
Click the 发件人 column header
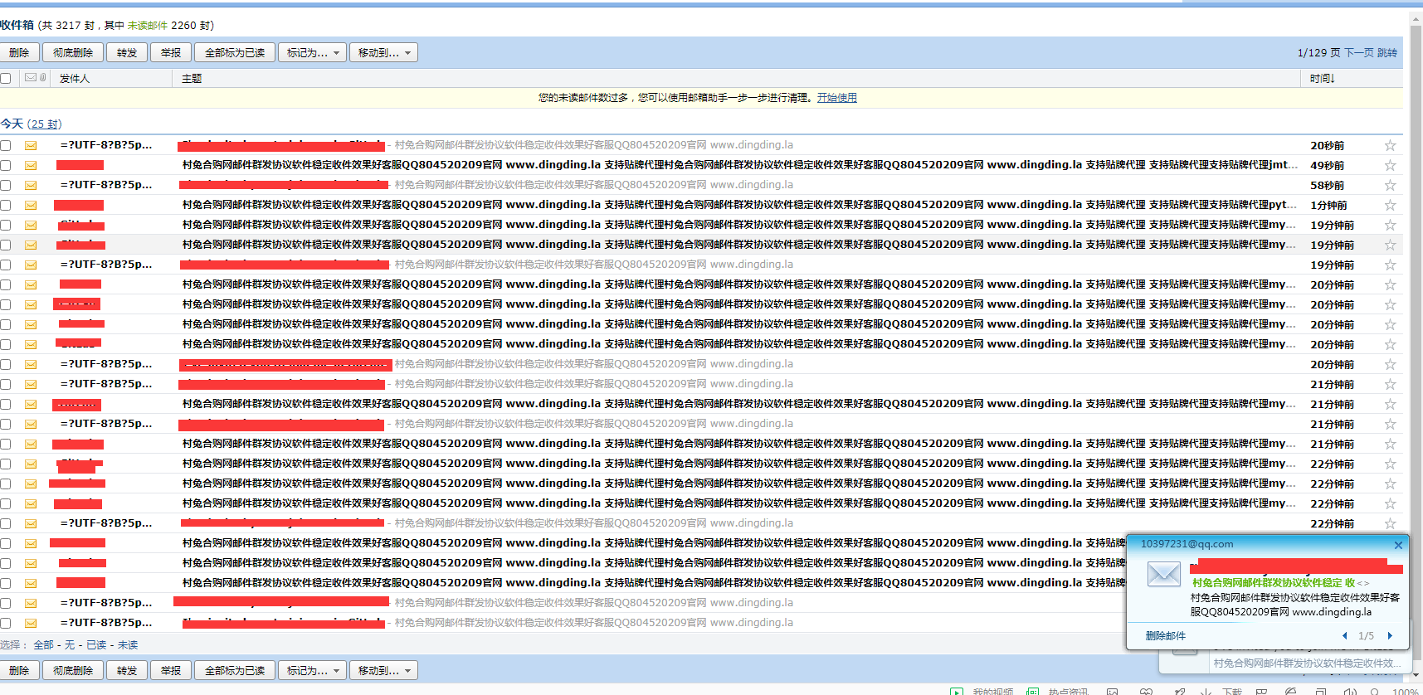point(75,79)
